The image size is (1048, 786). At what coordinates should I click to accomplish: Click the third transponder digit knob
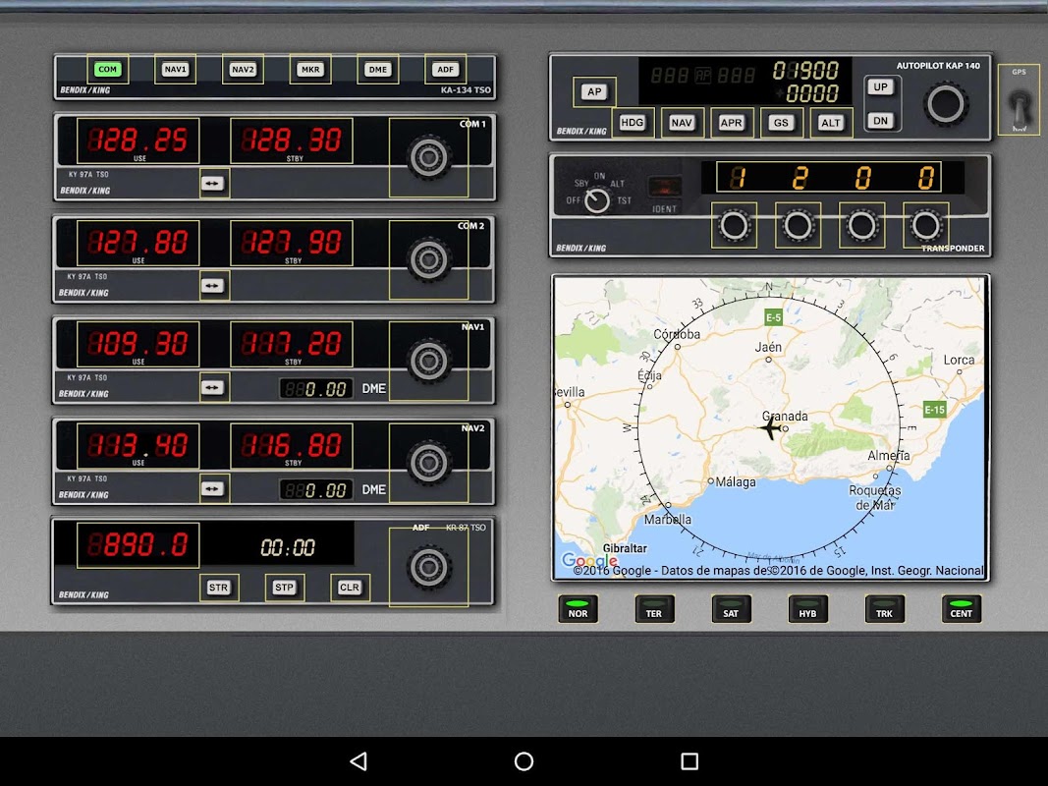[x=861, y=225]
